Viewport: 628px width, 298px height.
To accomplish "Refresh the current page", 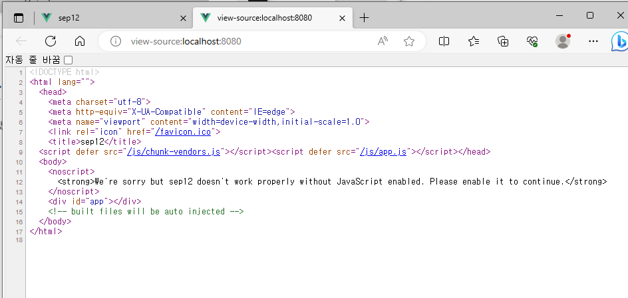I will [x=51, y=41].
